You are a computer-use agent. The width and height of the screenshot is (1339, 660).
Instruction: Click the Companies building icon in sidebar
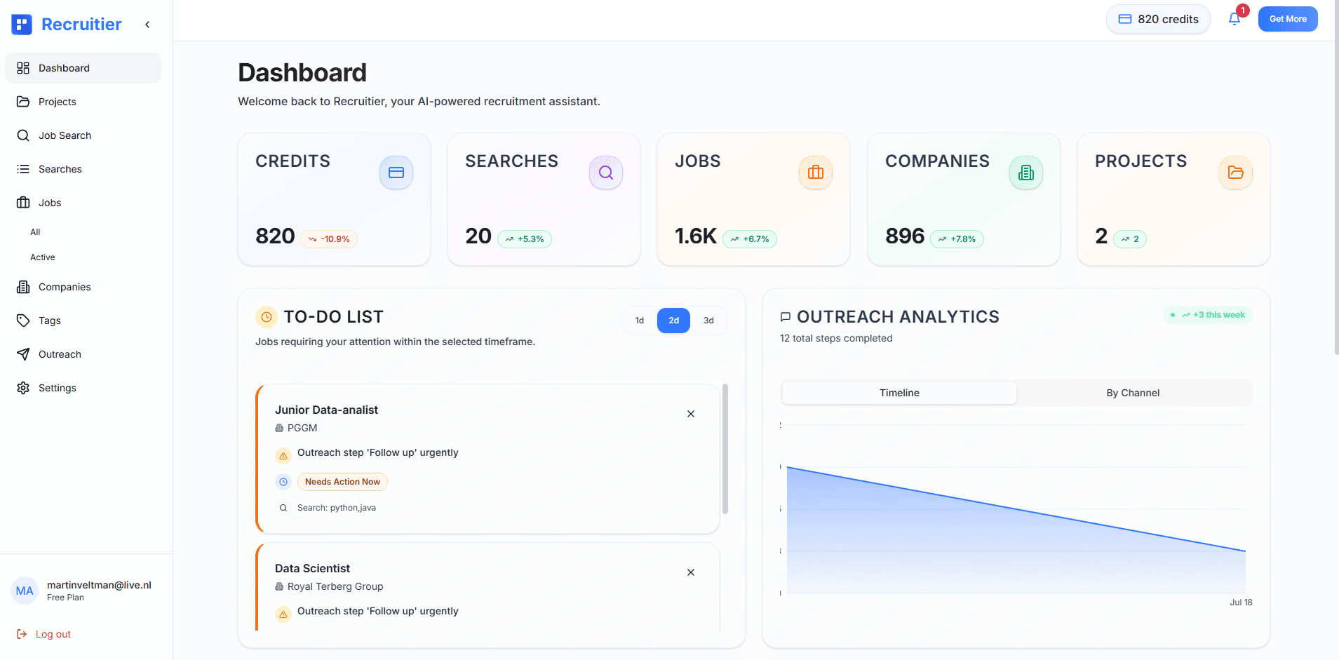(x=23, y=286)
